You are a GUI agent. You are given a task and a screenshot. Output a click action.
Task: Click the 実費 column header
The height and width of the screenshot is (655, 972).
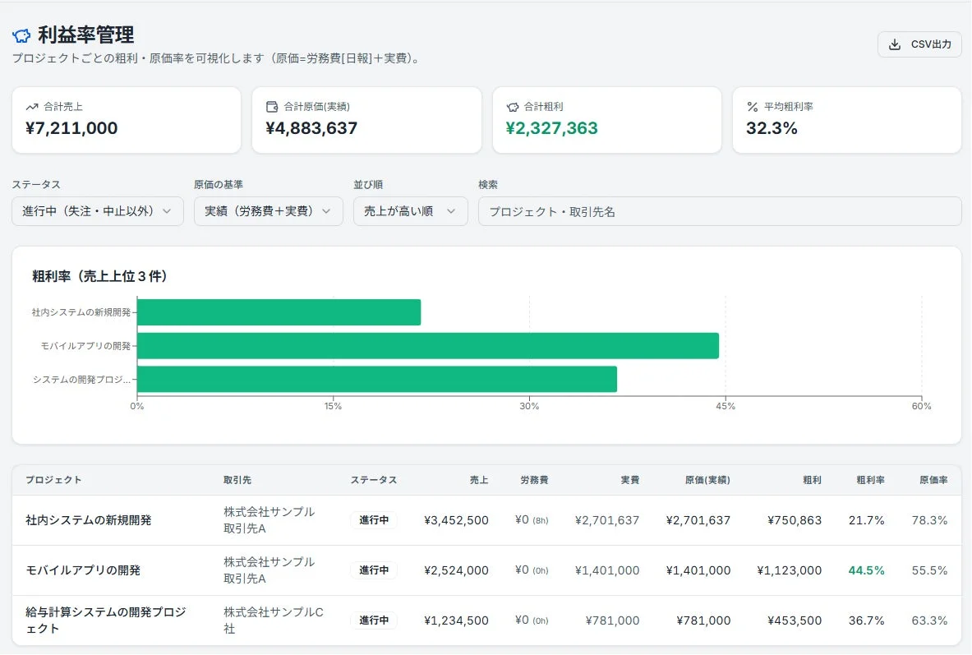coord(630,480)
